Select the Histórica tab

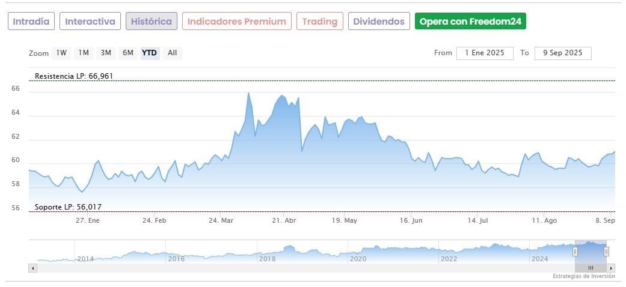click(151, 22)
